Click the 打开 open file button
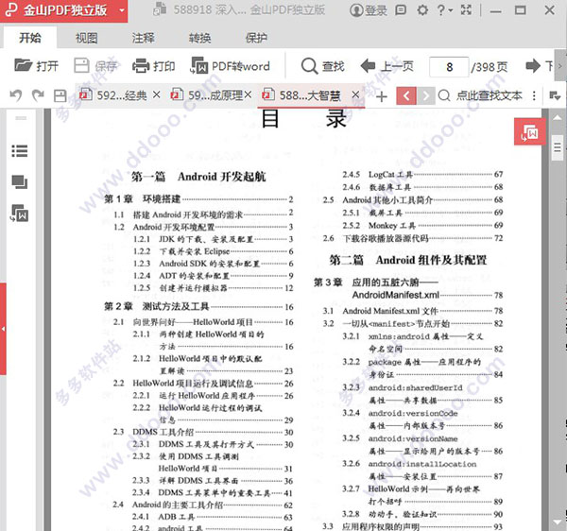This screenshot has width=567, height=531. [x=36, y=66]
